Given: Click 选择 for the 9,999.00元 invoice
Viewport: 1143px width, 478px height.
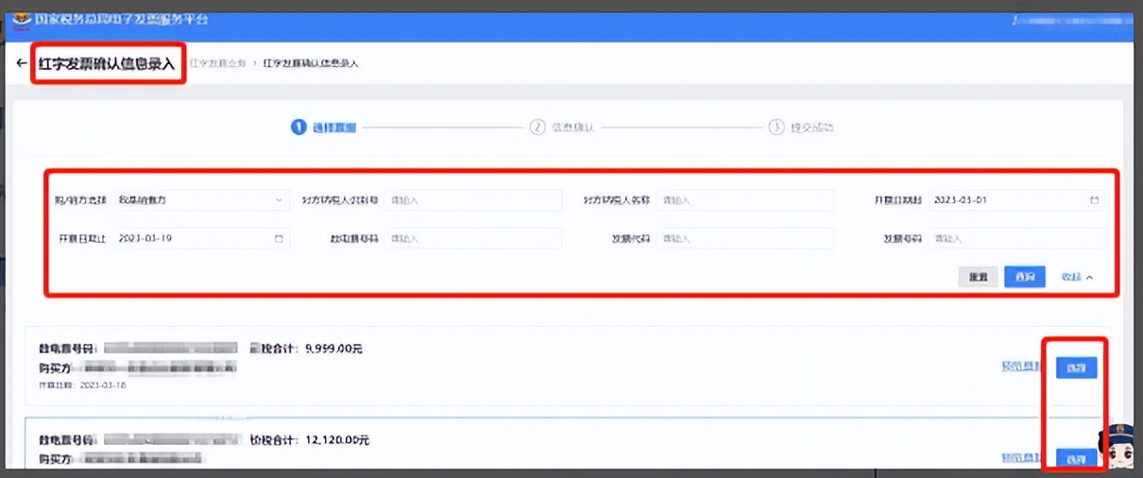Looking at the screenshot, I should pyautogui.click(x=1076, y=367).
